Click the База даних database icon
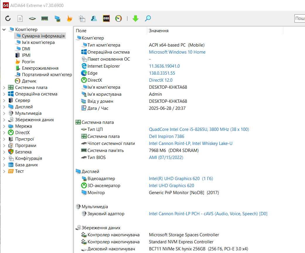Screen dimensions: 305x253 click(x=11, y=165)
